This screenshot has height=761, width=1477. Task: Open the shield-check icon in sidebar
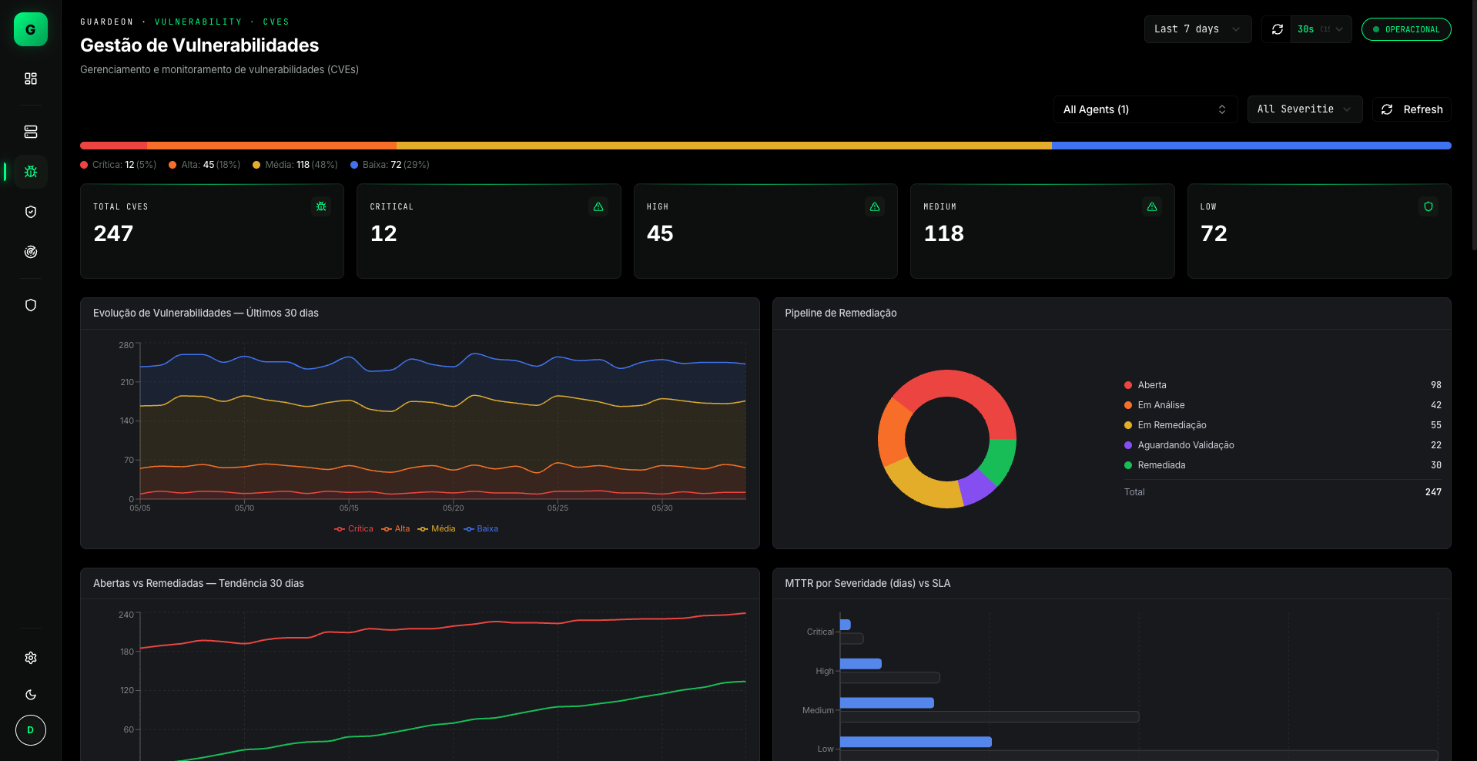pyautogui.click(x=31, y=212)
